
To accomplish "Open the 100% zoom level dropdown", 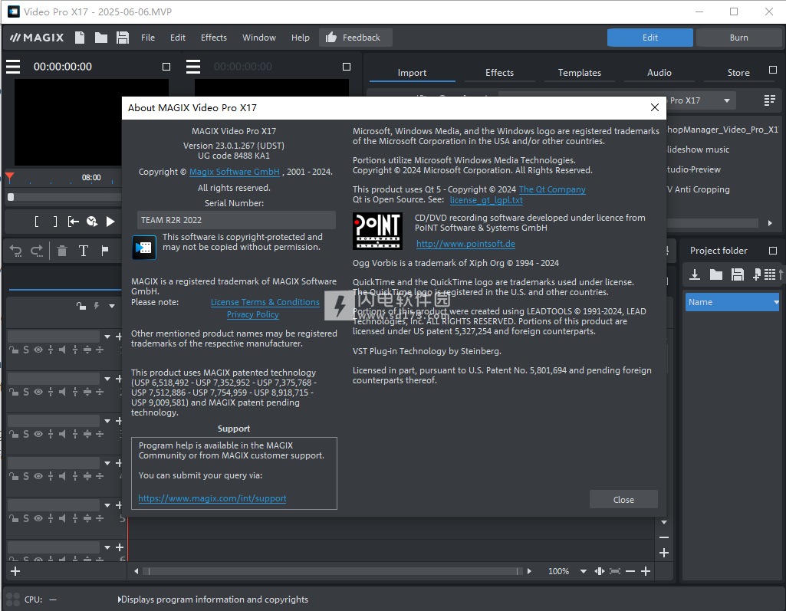I will [x=584, y=571].
